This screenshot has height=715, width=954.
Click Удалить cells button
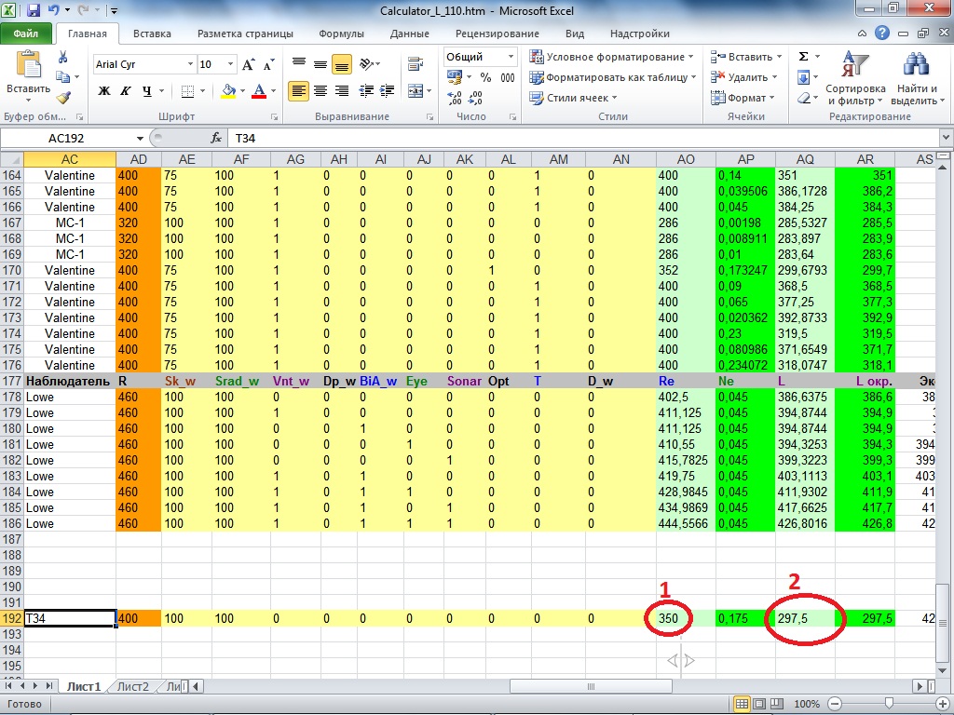click(x=744, y=77)
